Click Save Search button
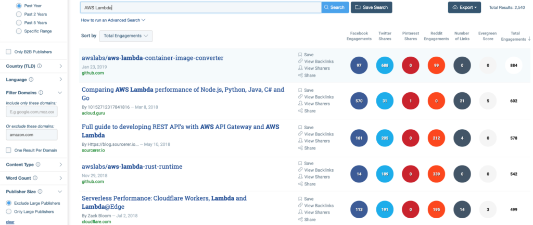 tap(372, 7)
